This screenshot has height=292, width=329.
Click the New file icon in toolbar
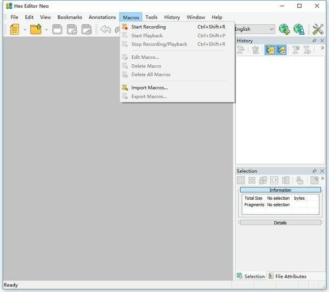pos(14,29)
